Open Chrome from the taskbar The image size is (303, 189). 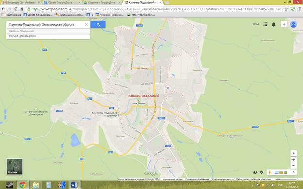(23, 185)
